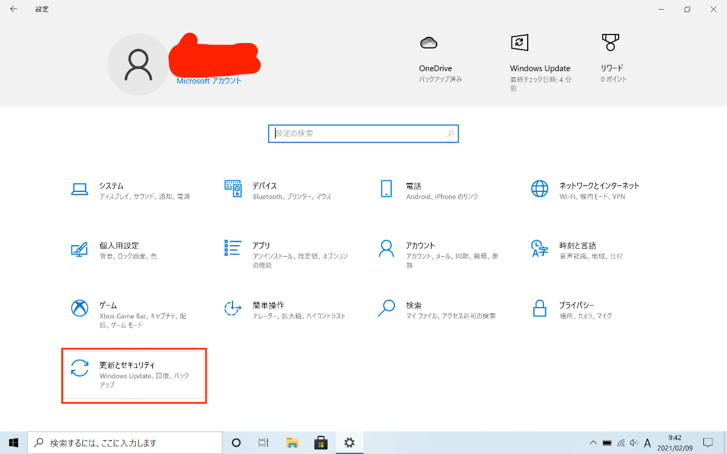Click the デバイス heading text
The image size is (727, 454).
tap(265, 186)
